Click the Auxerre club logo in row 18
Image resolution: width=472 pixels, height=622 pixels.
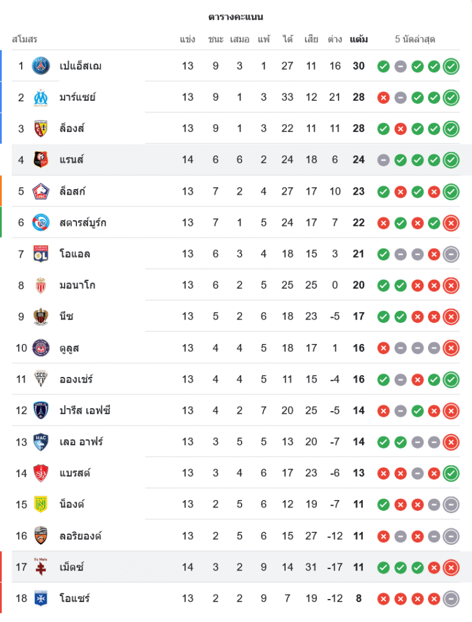[x=41, y=598]
